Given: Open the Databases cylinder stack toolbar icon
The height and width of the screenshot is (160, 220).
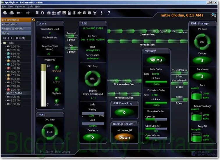Looking at the screenshot, I should [x=84, y=13].
